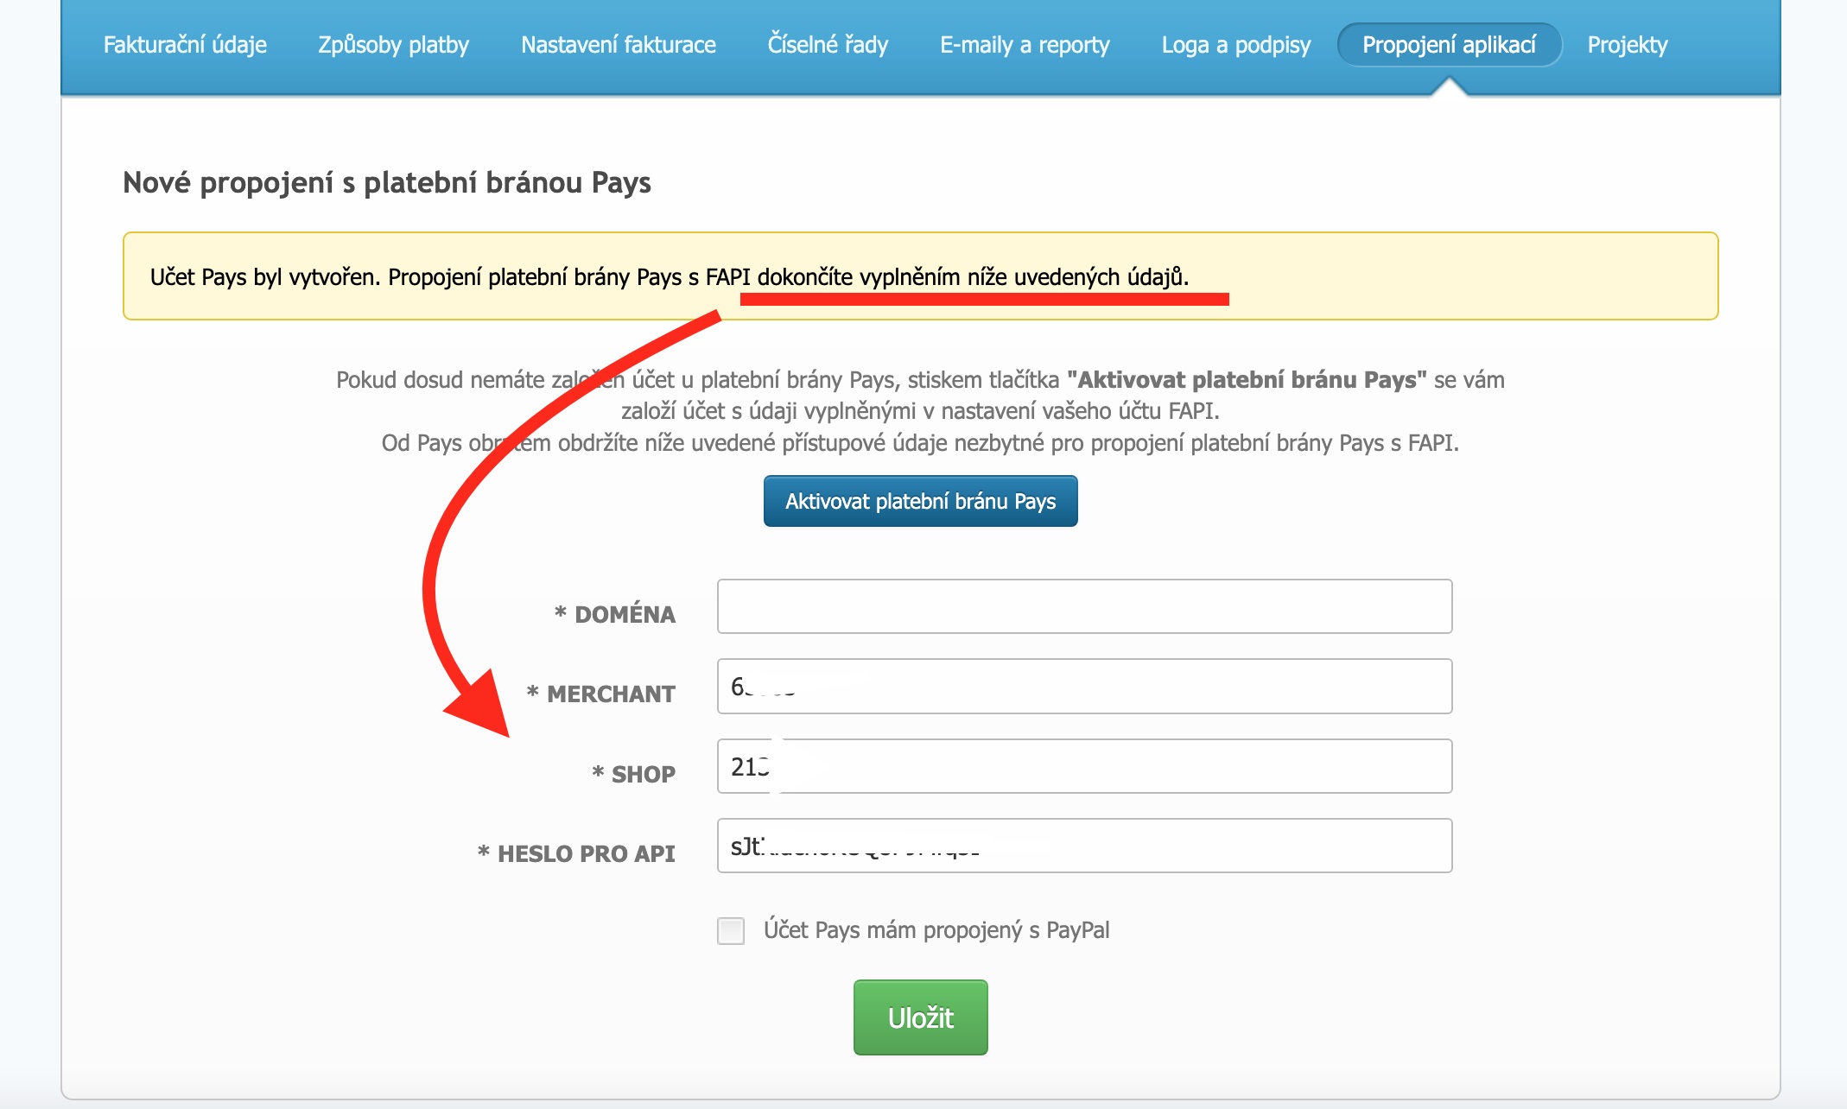
Task: Open the Projekty tab
Action: (1628, 45)
